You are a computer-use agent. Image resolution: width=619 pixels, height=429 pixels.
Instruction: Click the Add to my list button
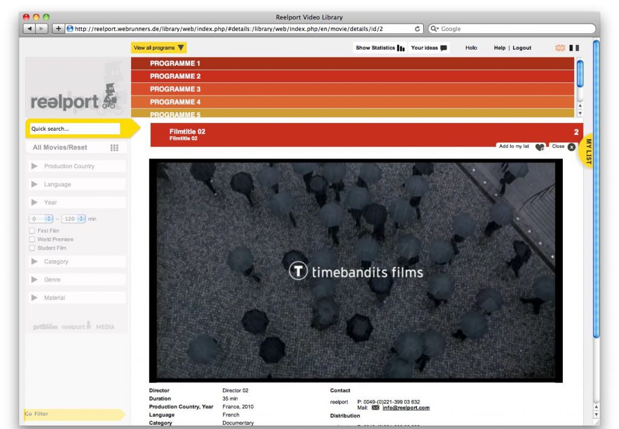click(x=521, y=146)
